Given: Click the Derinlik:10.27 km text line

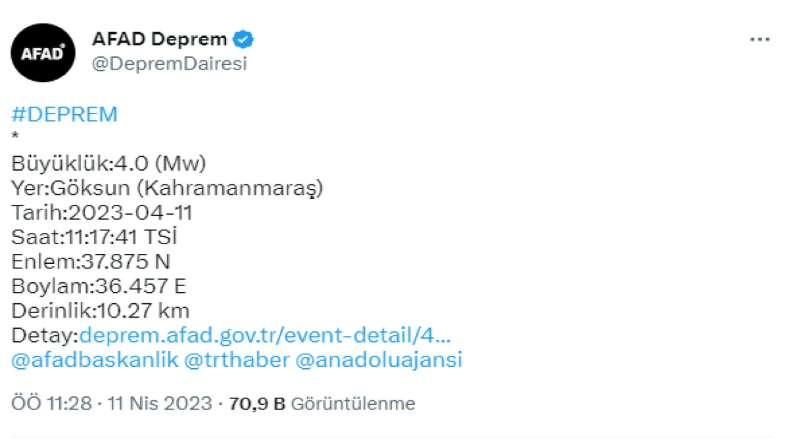Looking at the screenshot, I should click(101, 310).
